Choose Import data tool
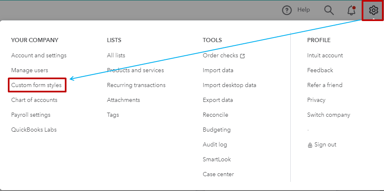This screenshot has width=384, height=191. [x=218, y=70]
